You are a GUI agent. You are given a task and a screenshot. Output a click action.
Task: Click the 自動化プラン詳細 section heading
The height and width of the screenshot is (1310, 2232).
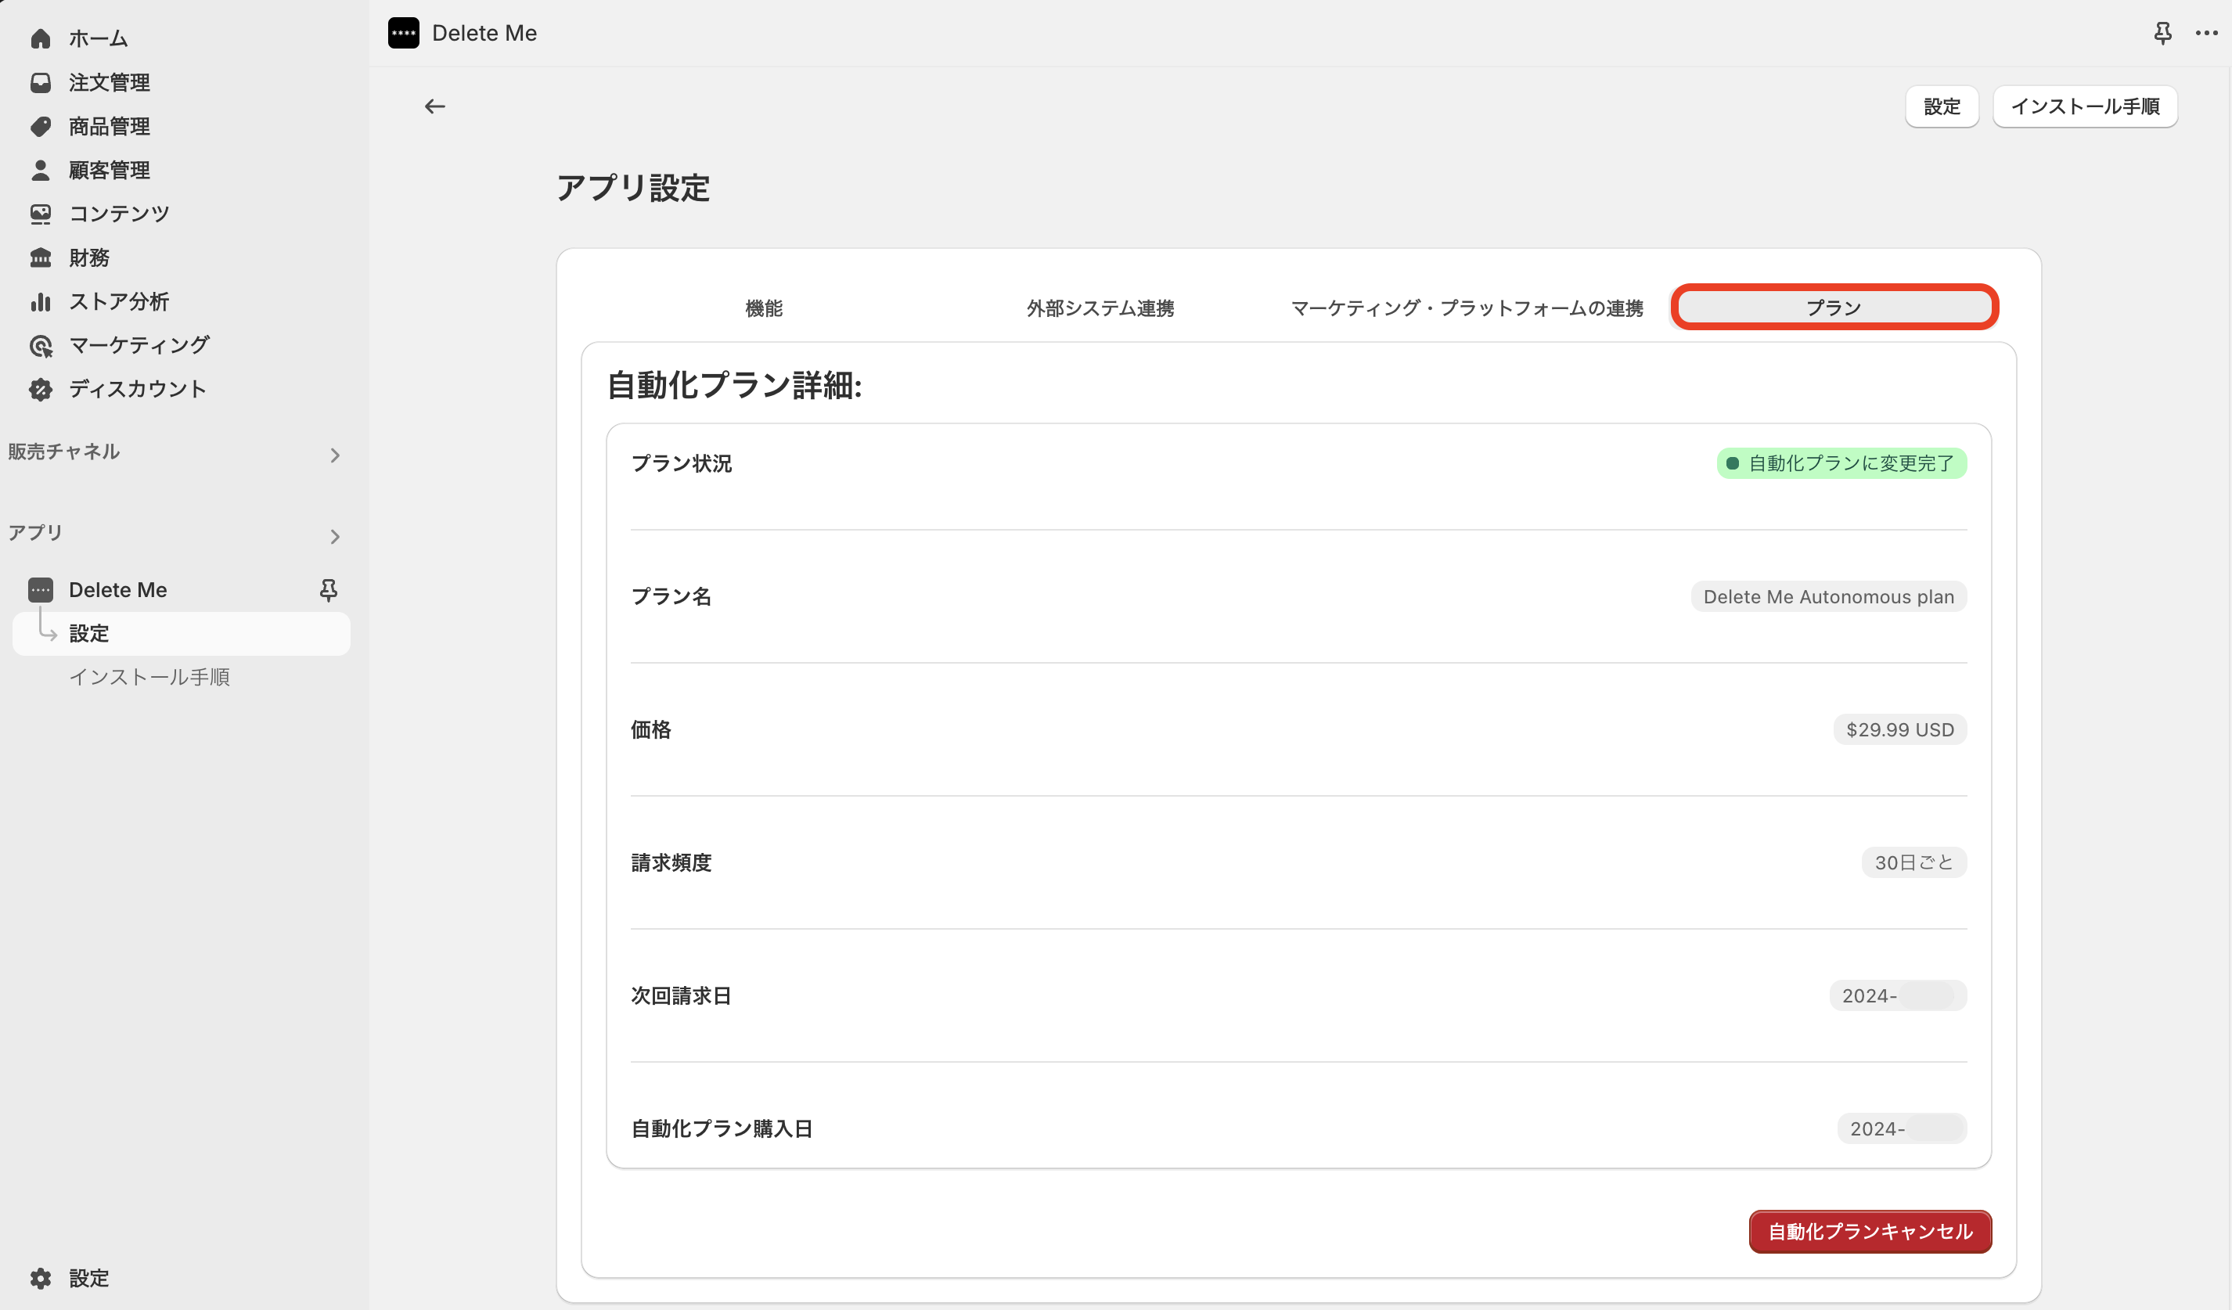click(x=734, y=385)
